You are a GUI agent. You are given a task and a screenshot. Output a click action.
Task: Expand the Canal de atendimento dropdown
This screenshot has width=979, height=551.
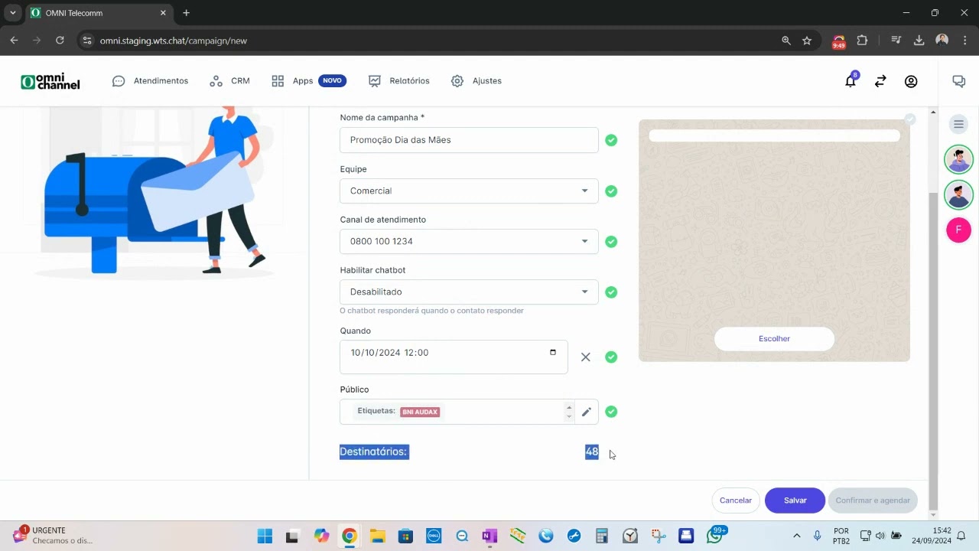point(469,241)
